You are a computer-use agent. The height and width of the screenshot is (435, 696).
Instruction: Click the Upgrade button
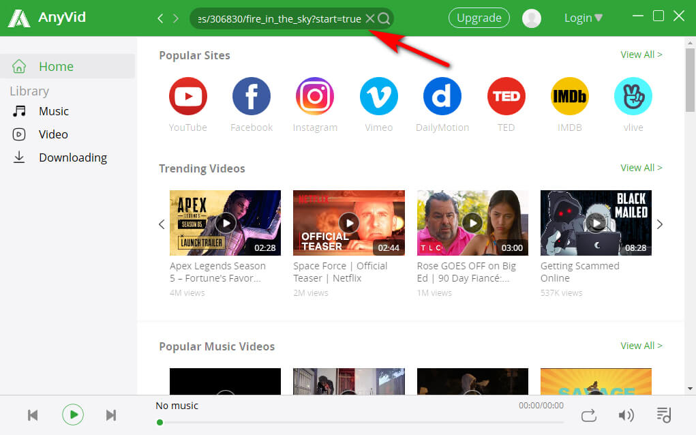pyautogui.click(x=479, y=18)
